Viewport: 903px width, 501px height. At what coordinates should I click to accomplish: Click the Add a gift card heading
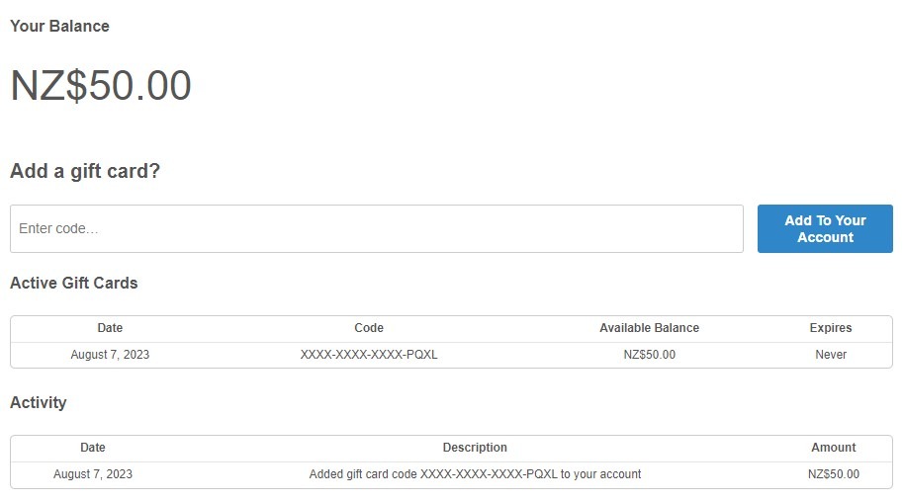click(85, 171)
